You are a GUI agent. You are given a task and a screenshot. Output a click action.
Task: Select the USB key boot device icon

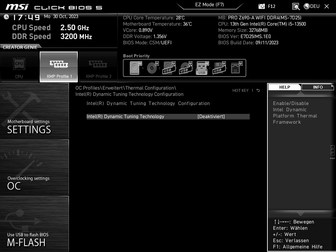(202, 68)
